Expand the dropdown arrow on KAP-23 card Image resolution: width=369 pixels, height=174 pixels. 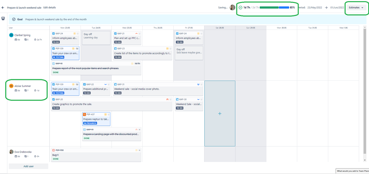coord(171,49)
